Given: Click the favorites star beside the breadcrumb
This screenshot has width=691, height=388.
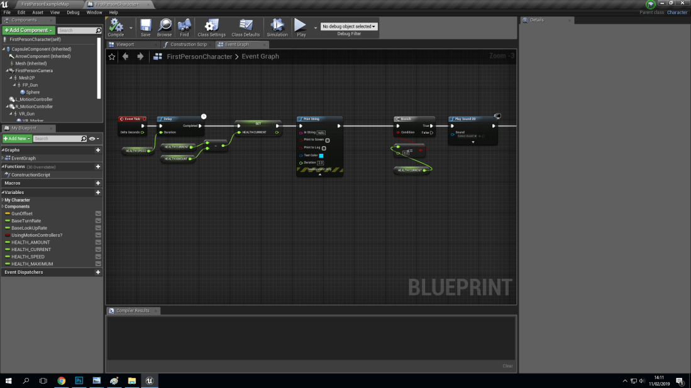Looking at the screenshot, I should [x=112, y=57].
